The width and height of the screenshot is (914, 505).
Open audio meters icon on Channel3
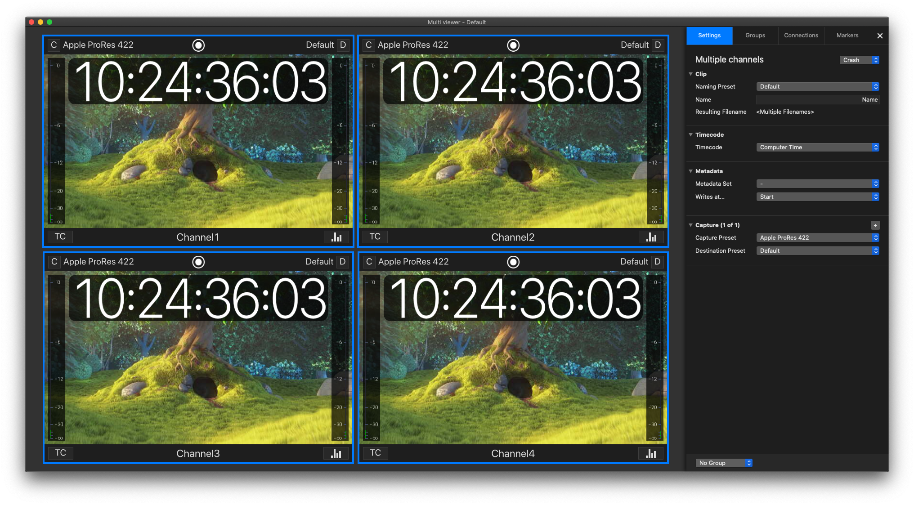pyautogui.click(x=336, y=453)
